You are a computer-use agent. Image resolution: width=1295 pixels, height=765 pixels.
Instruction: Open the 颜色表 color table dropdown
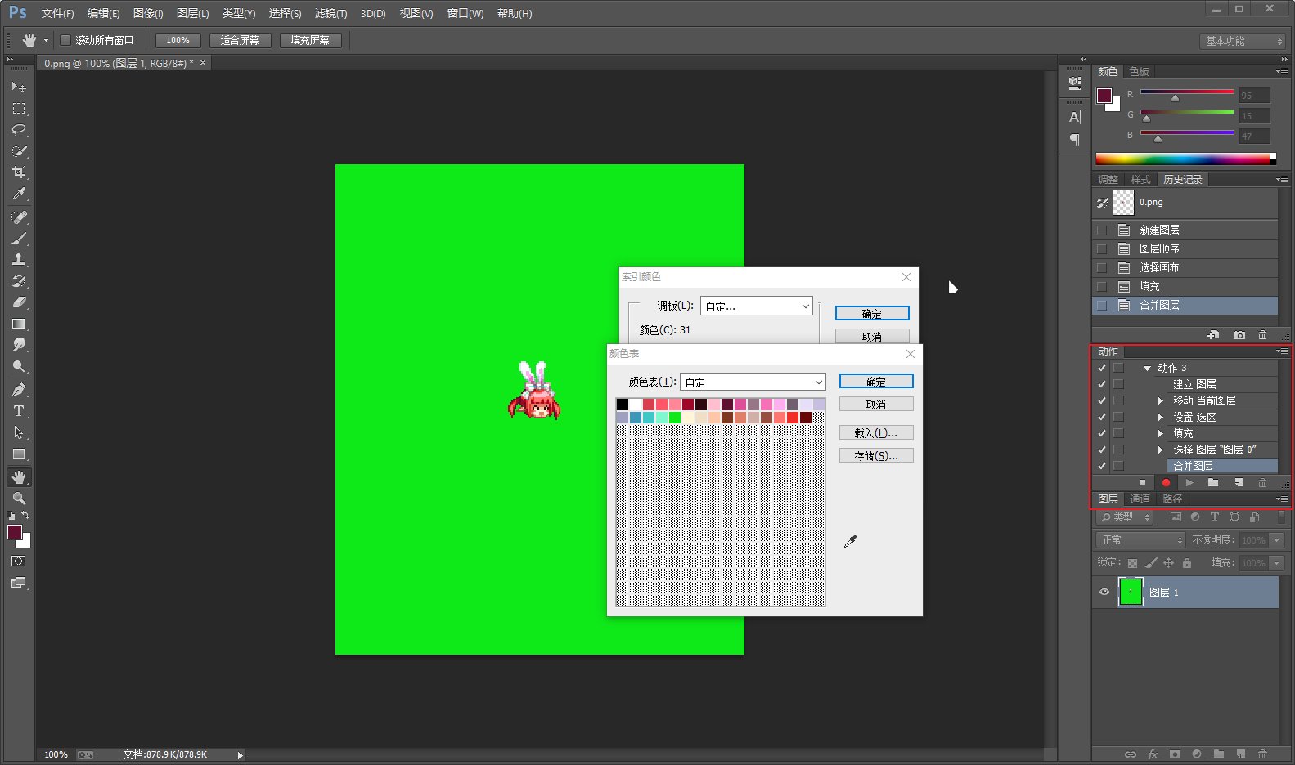753,382
